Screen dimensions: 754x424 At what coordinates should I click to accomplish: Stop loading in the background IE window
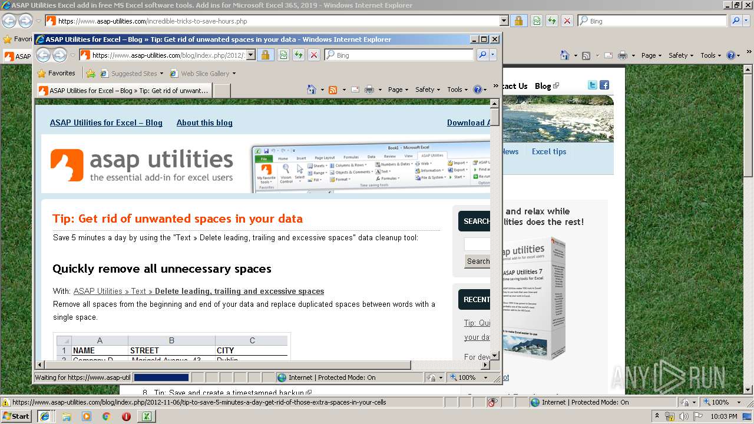pyautogui.click(x=567, y=21)
